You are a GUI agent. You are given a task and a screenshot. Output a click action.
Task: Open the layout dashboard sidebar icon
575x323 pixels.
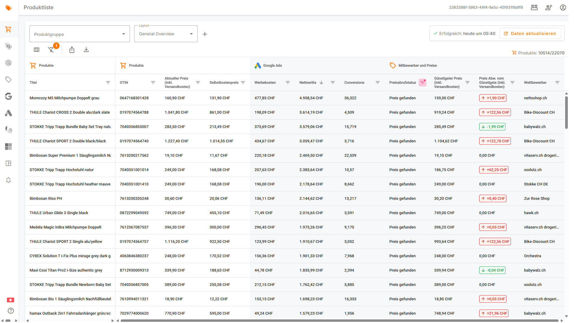coord(8,163)
